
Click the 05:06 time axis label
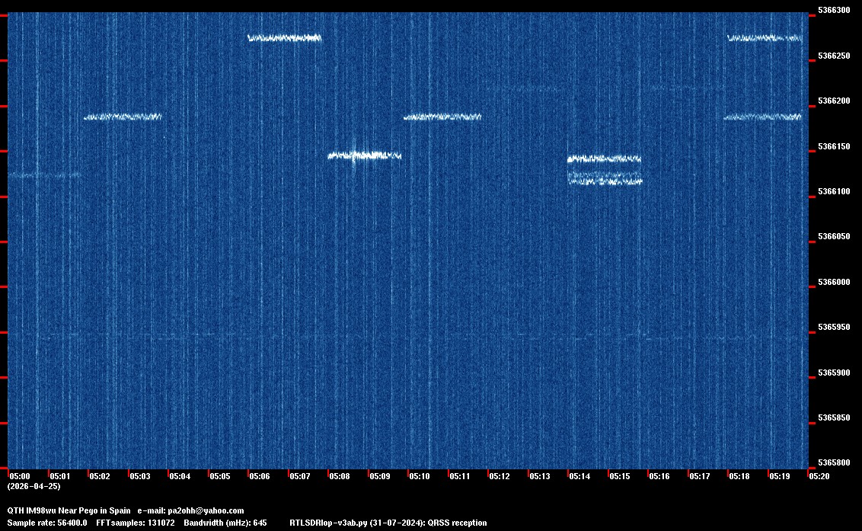tap(260, 476)
